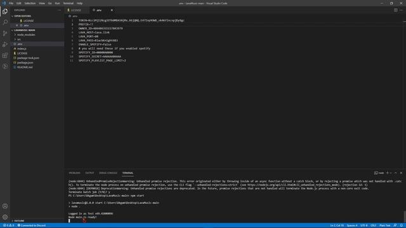Switch to the Debug Console tab
Viewport: 406px width, 228px height.
108,173
